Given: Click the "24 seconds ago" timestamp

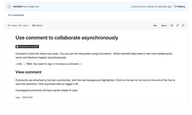Looking at the screenshot, I should click(x=163, y=7).
